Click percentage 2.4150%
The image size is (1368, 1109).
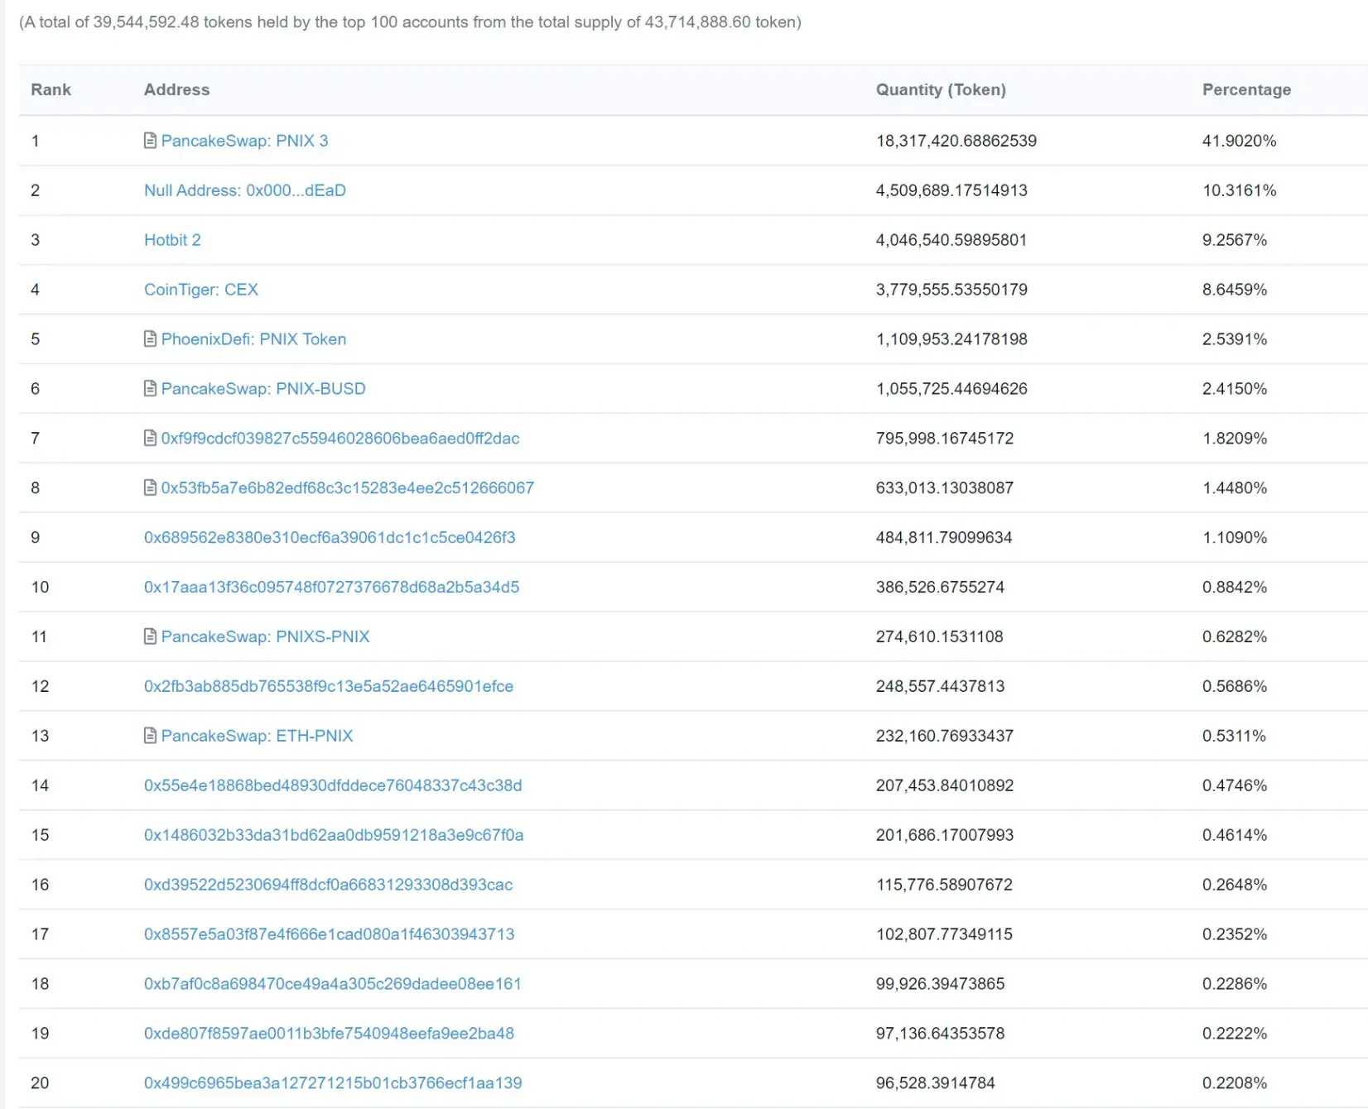[1235, 389]
